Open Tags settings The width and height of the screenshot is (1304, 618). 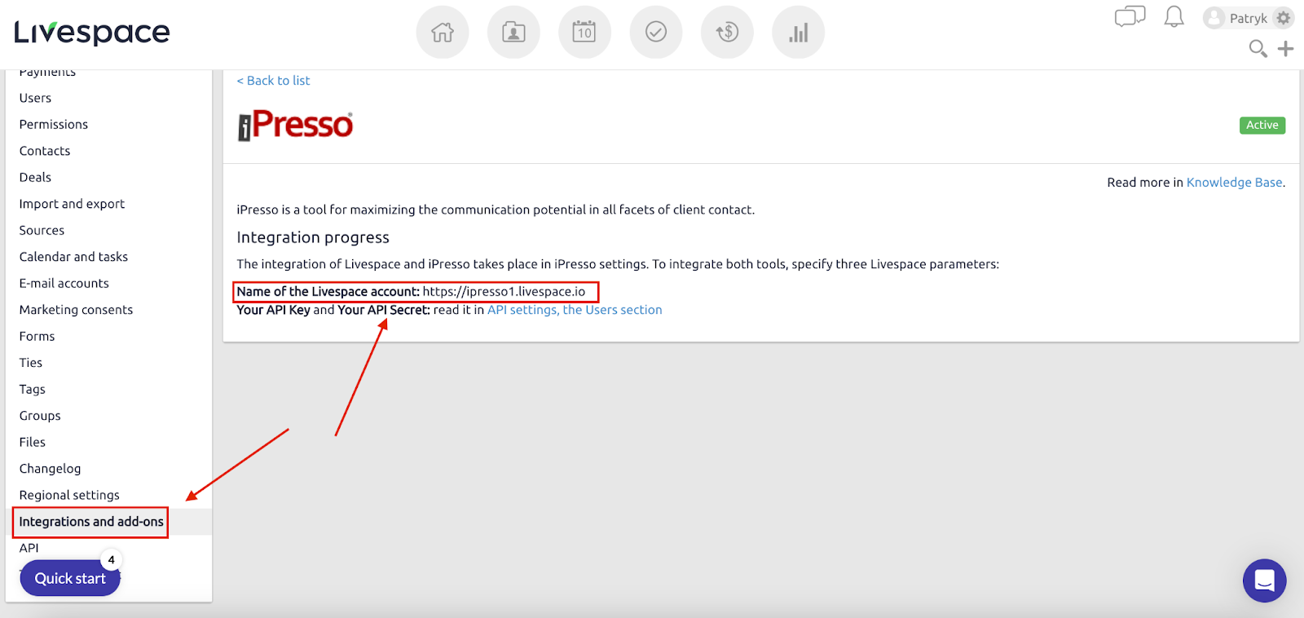click(x=33, y=390)
